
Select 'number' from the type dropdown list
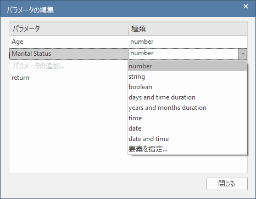click(187, 66)
